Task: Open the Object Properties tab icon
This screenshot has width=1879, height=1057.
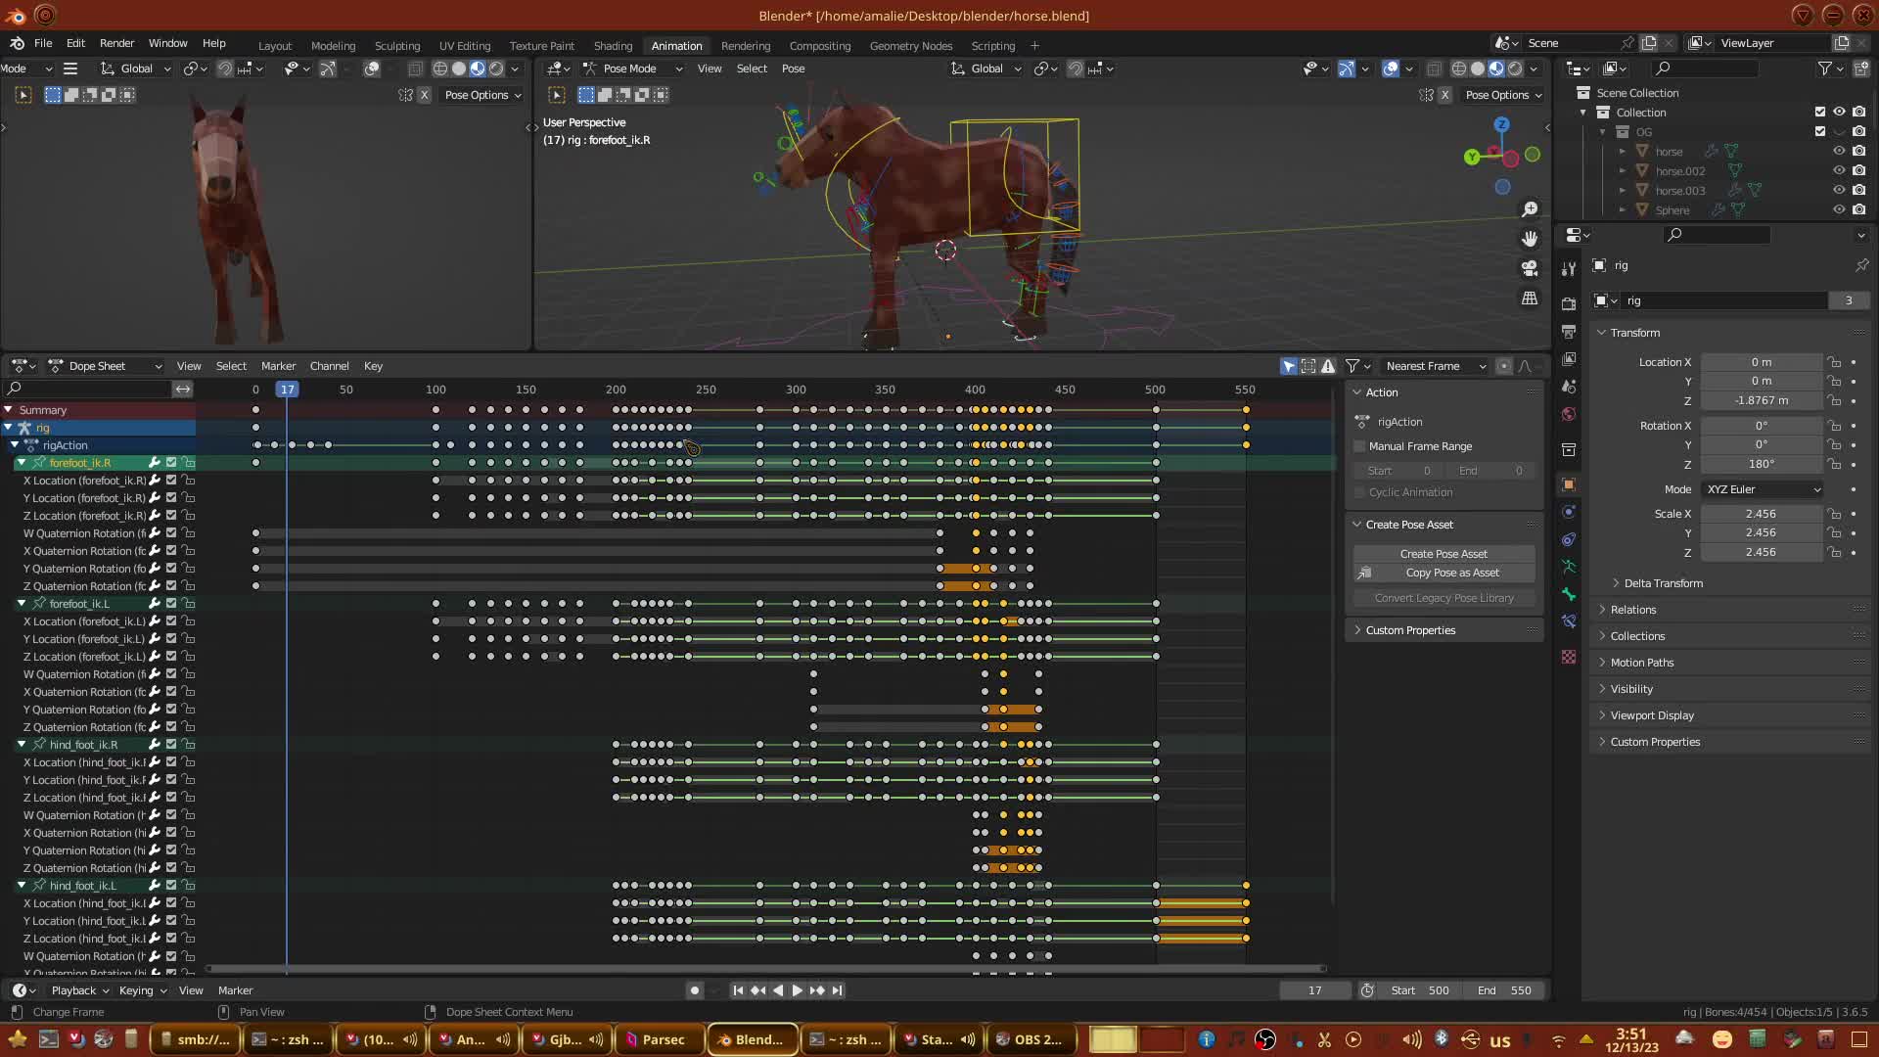Action: click(1569, 484)
